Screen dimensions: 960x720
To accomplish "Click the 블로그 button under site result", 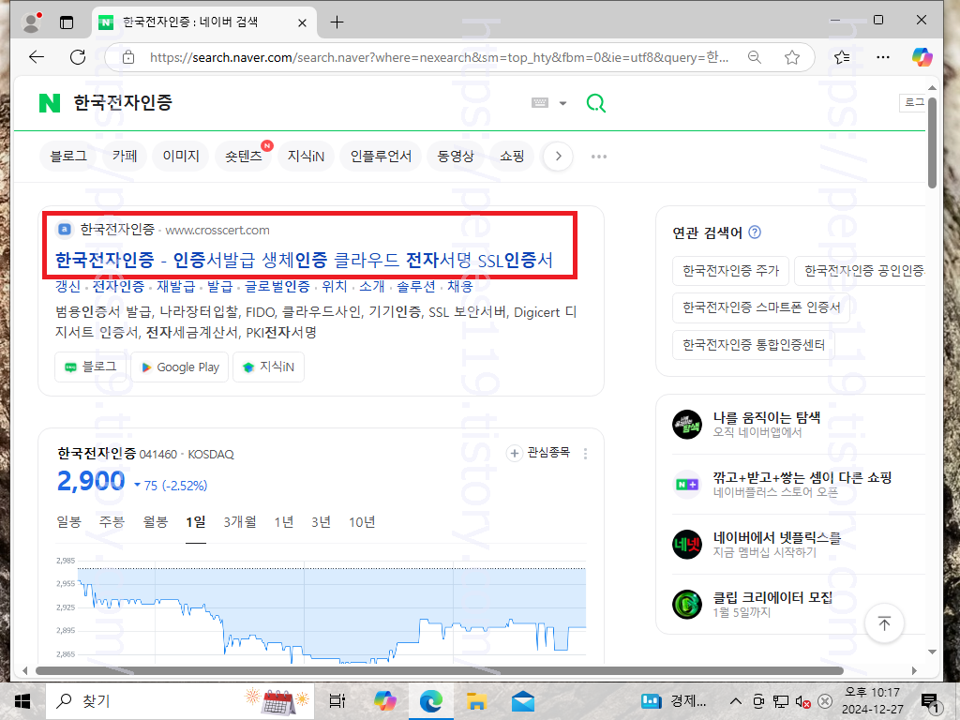I will pos(91,367).
